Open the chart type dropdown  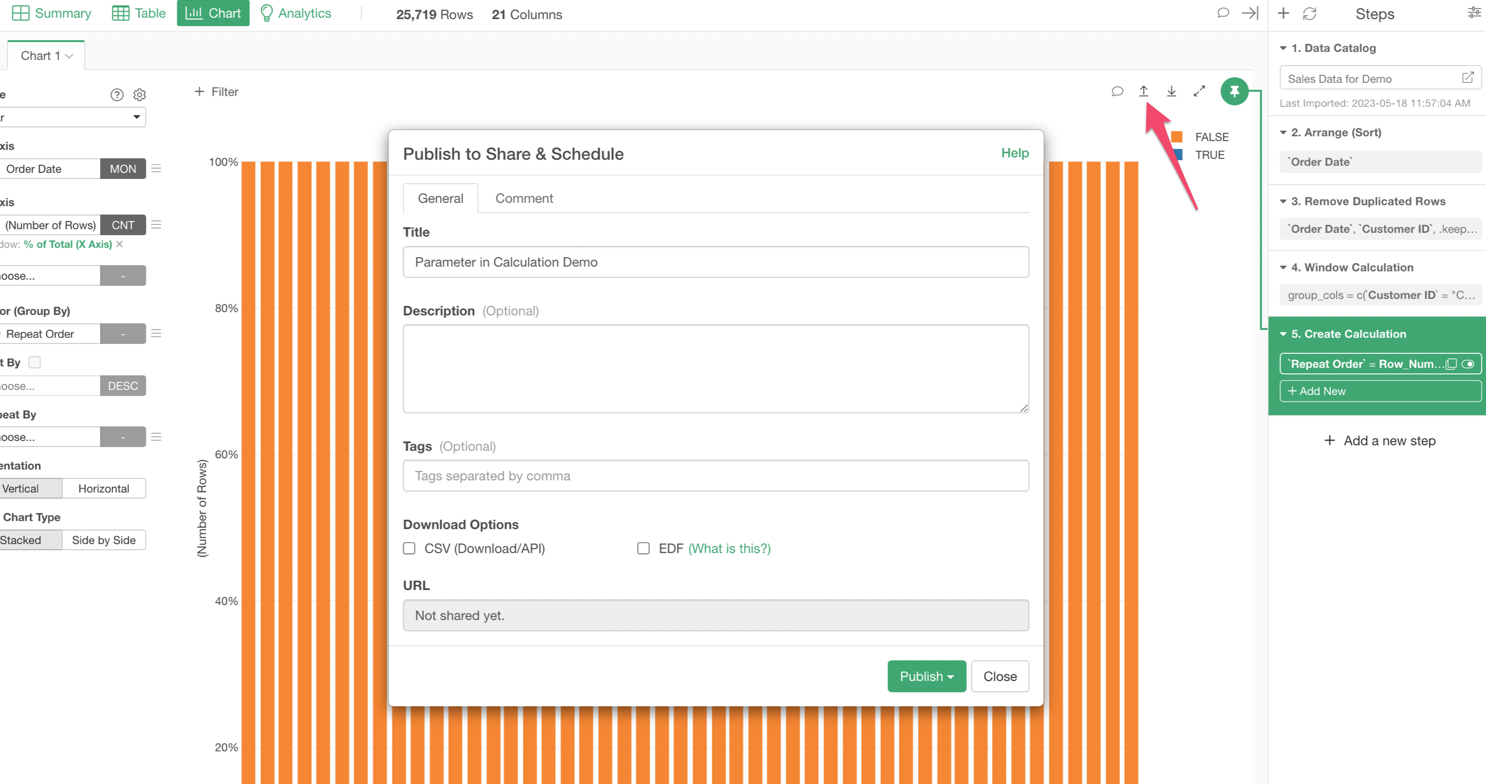pyautogui.click(x=72, y=117)
